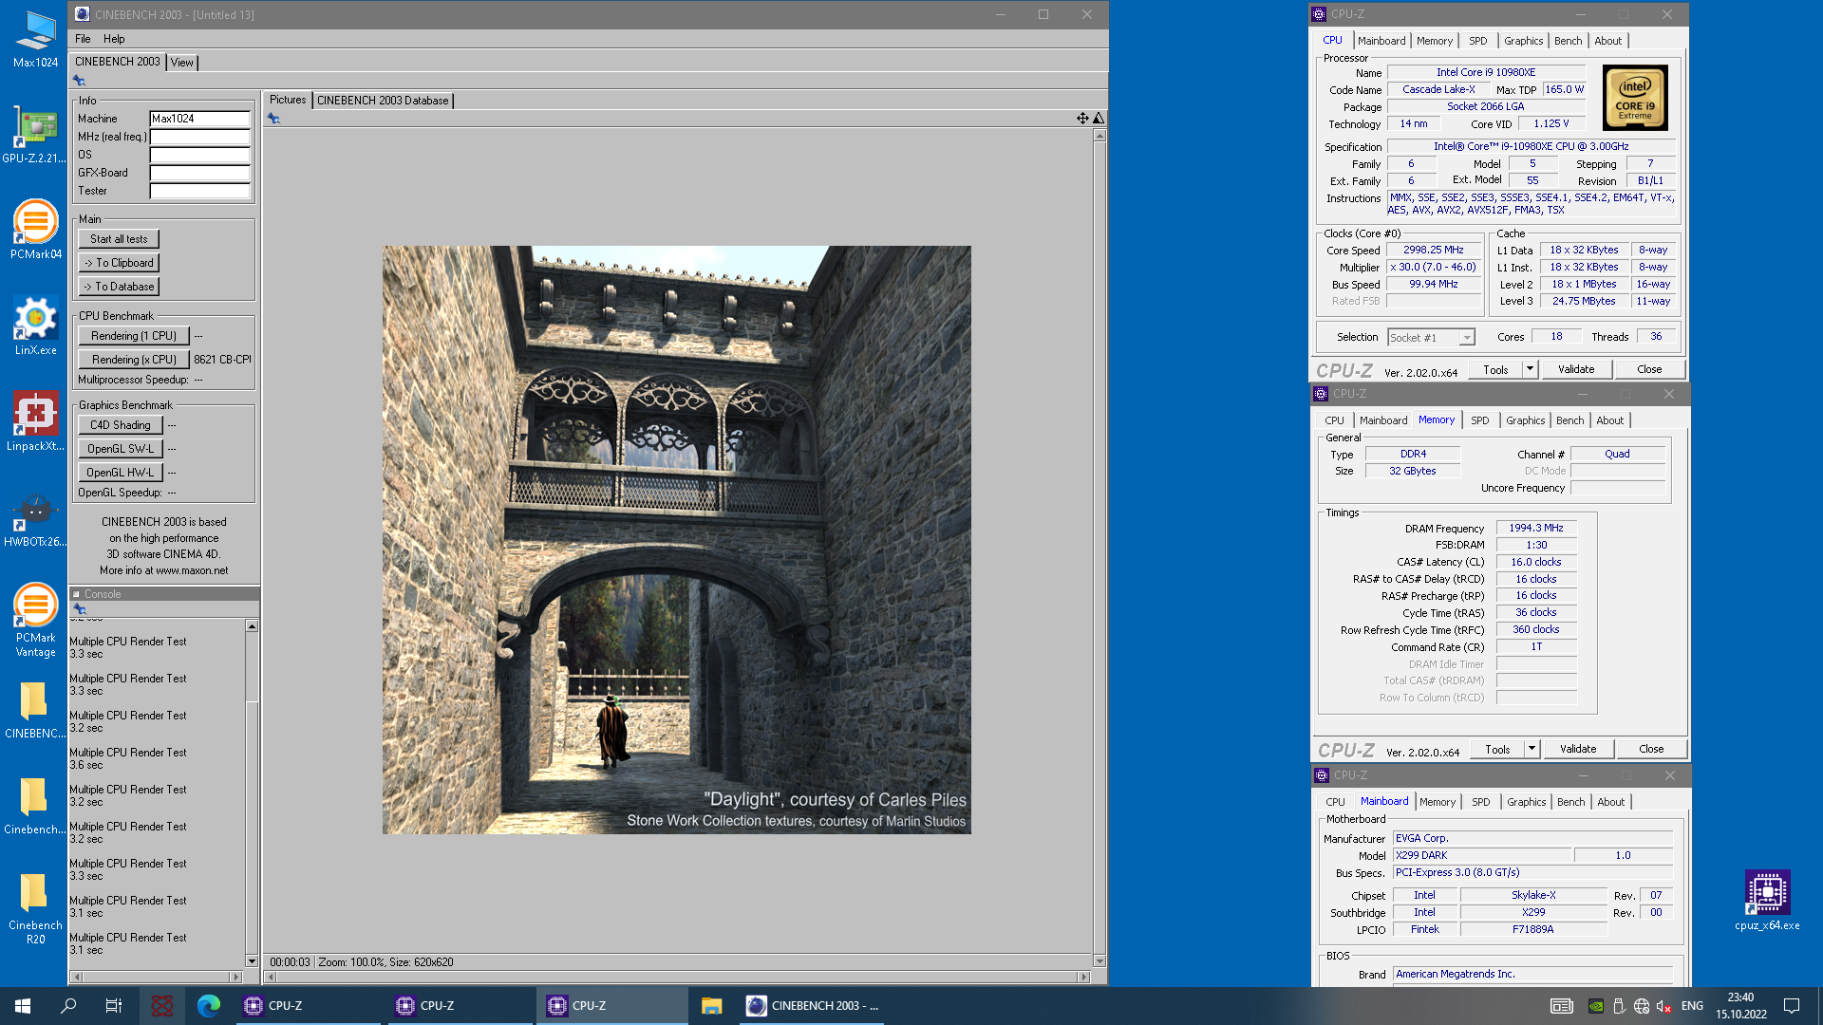Switch to CINEBENCH 2003 taskbar window
This screenshot has width=1823, height=1025.
tap(813, 1006)
